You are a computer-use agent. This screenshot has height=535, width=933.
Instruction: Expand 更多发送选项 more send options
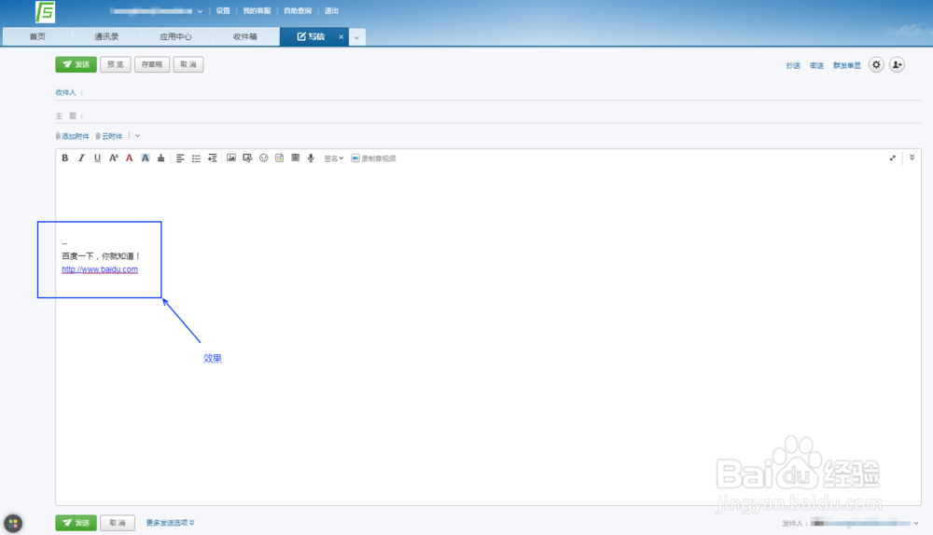tap(170, 523)
